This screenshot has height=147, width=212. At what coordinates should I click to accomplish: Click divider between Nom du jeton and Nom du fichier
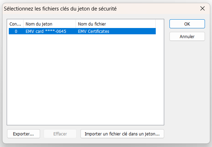point(76,24)
